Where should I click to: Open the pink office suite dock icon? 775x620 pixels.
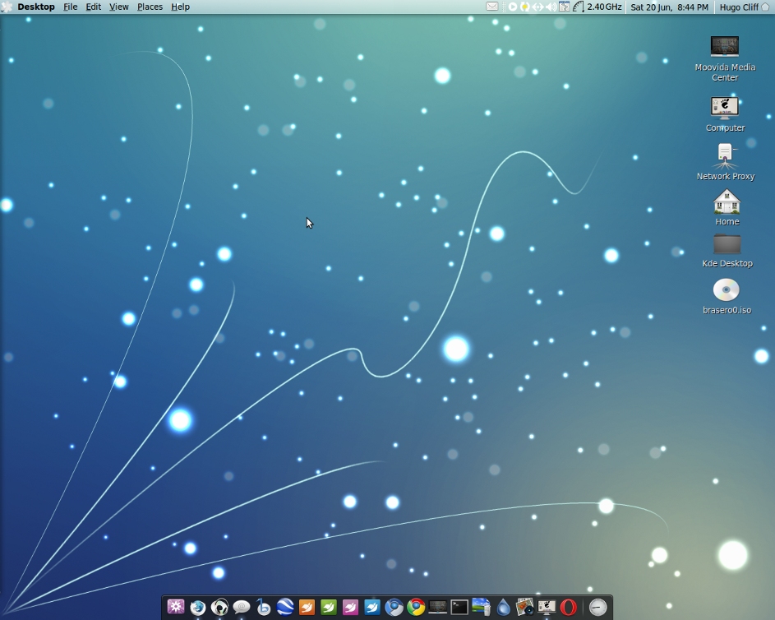coord(350,607)
